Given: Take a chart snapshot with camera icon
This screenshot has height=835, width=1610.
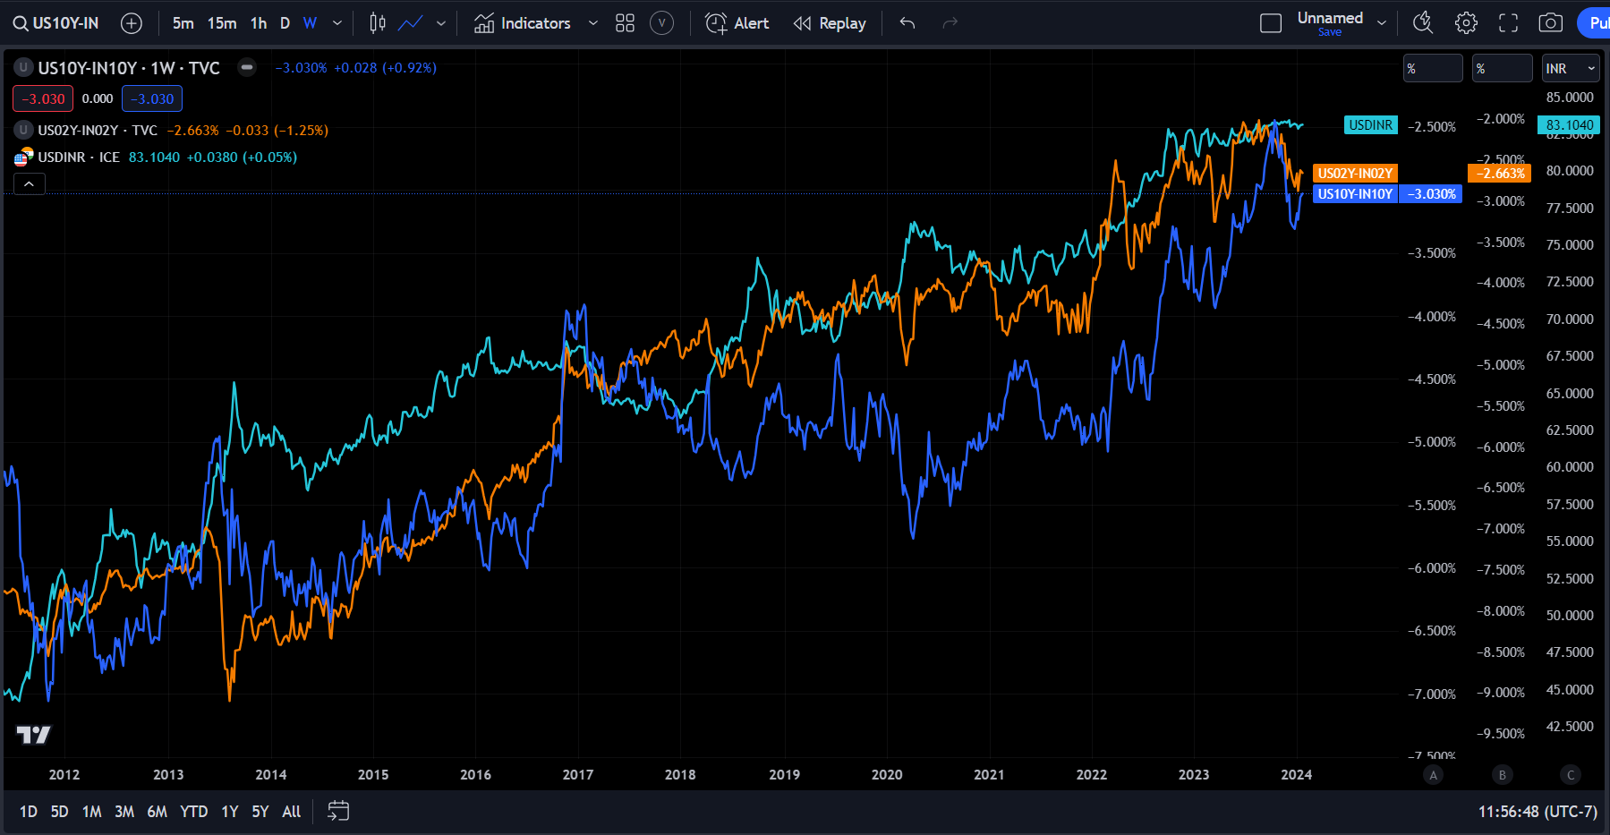Looking at the screenshot, I should pyautogui.click(x=1550, y=23).
